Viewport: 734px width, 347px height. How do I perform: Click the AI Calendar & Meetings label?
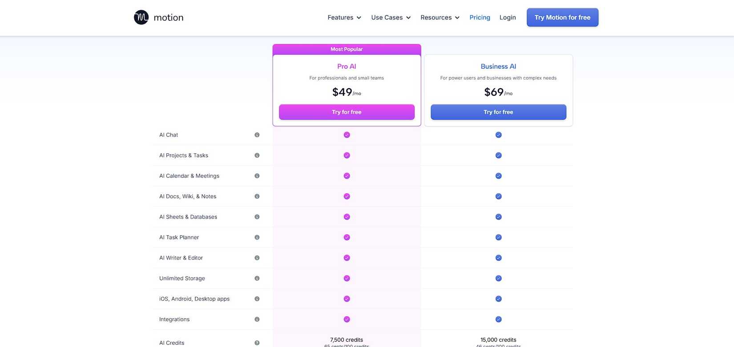[x=190, y=176]
